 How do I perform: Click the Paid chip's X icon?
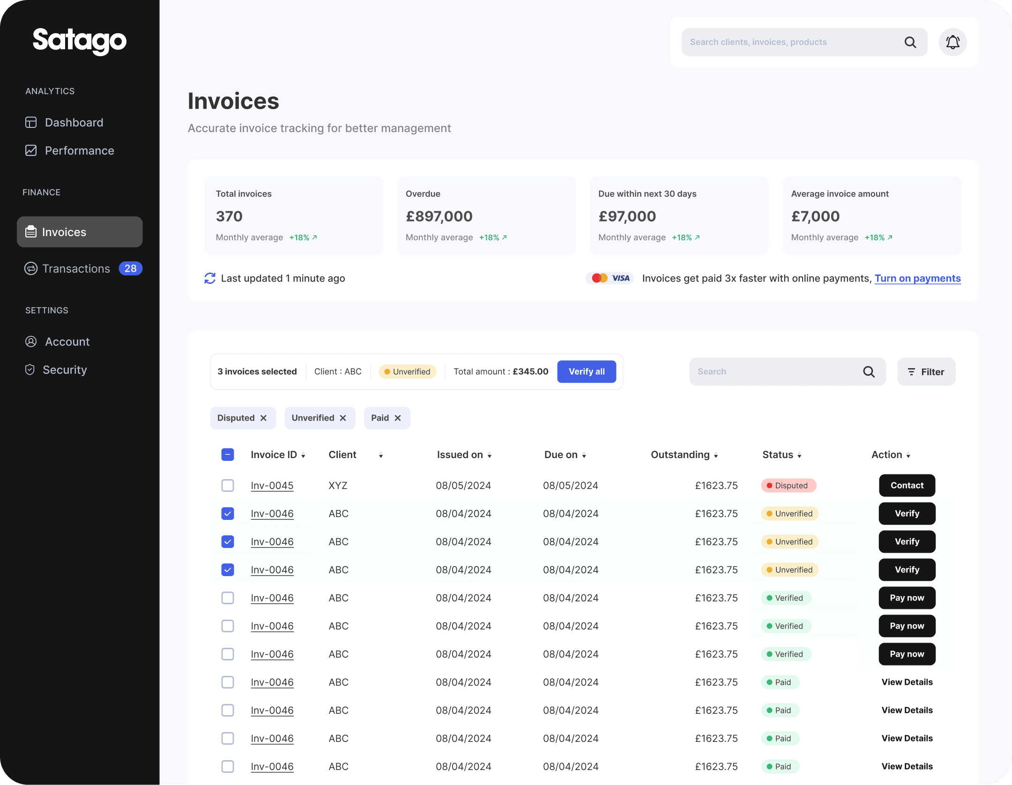coord(398,418)
